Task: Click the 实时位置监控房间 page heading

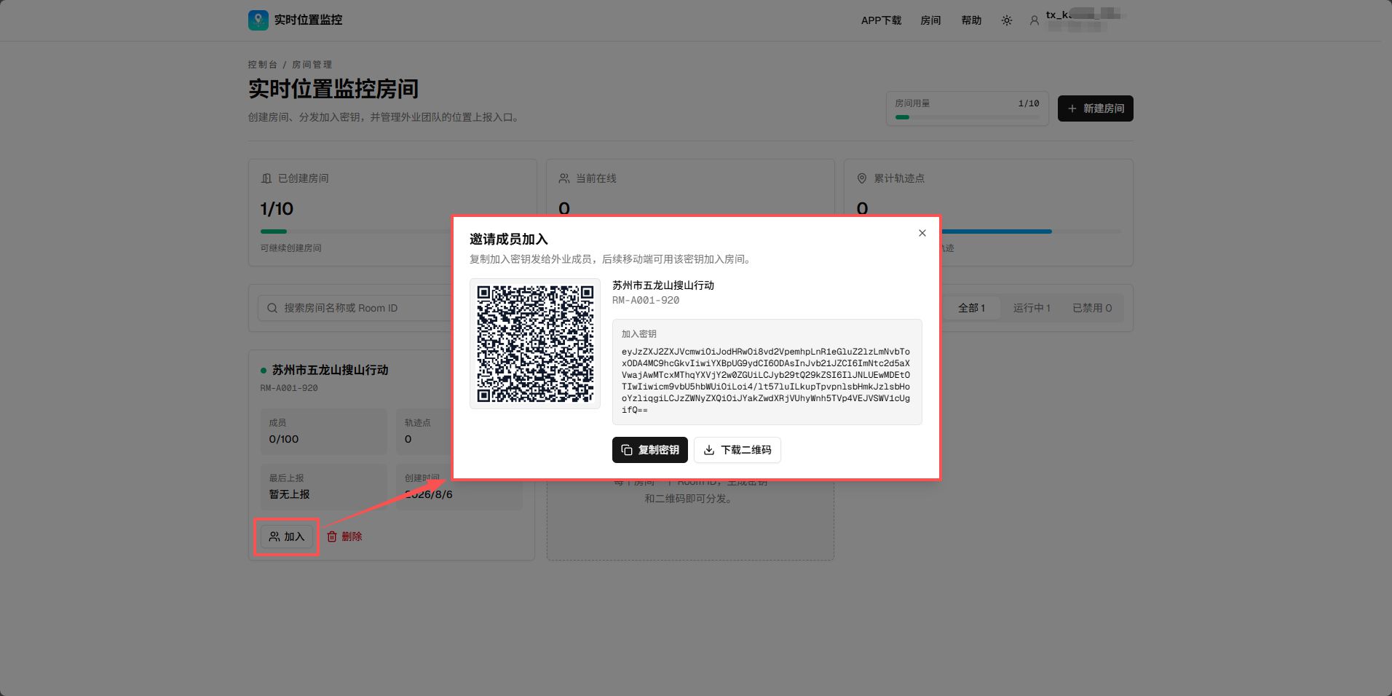Action: point(333,89)
